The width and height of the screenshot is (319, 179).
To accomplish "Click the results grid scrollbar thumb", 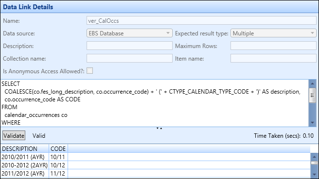I will coord(314,163).
